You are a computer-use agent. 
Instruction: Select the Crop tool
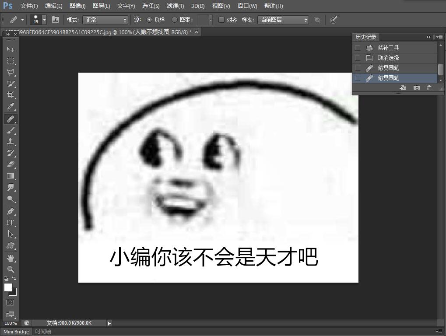point(11,95)
